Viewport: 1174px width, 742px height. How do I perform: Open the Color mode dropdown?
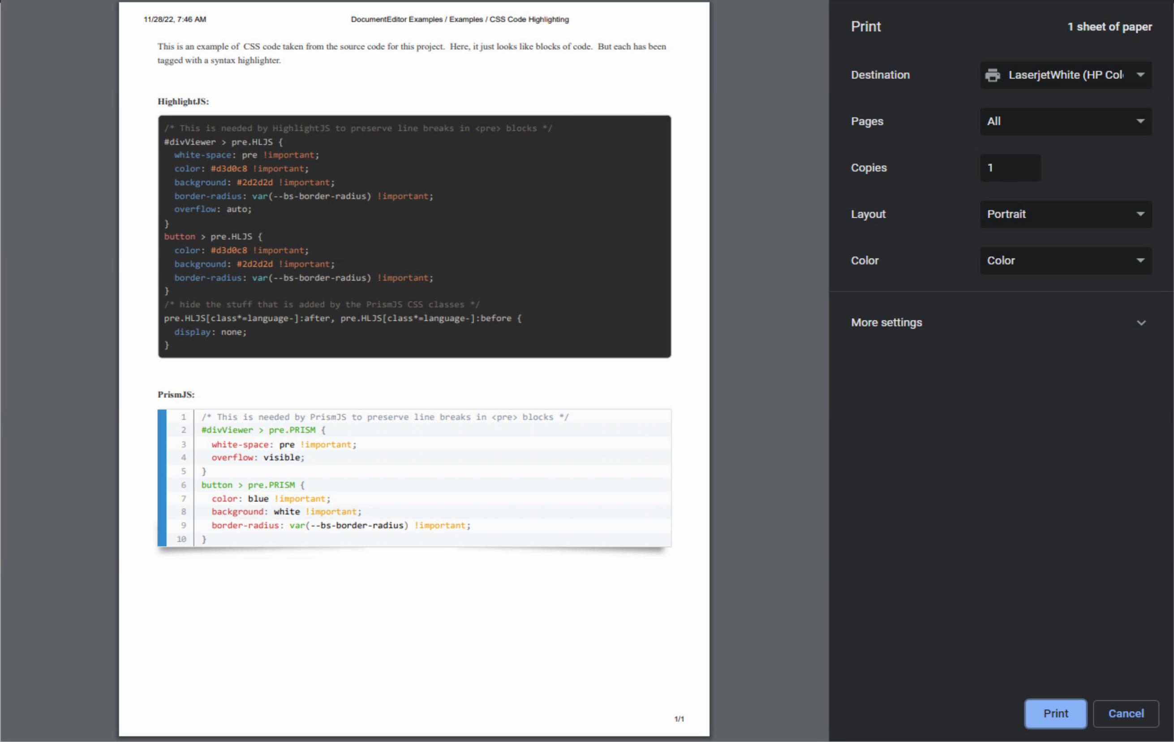[1065, 260]
